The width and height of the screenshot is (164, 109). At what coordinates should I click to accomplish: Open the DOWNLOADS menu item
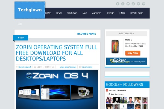137,13
